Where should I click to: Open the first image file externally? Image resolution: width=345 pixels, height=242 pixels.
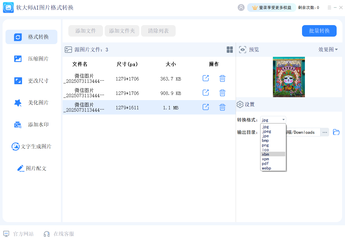[205, 78]
